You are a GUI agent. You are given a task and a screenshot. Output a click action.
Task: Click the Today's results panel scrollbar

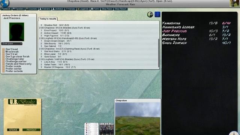point(159,53)
